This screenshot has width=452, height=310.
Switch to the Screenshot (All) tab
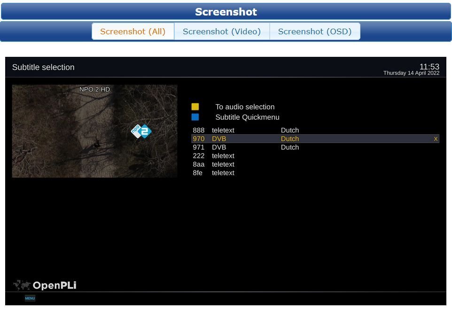[133, 31]
